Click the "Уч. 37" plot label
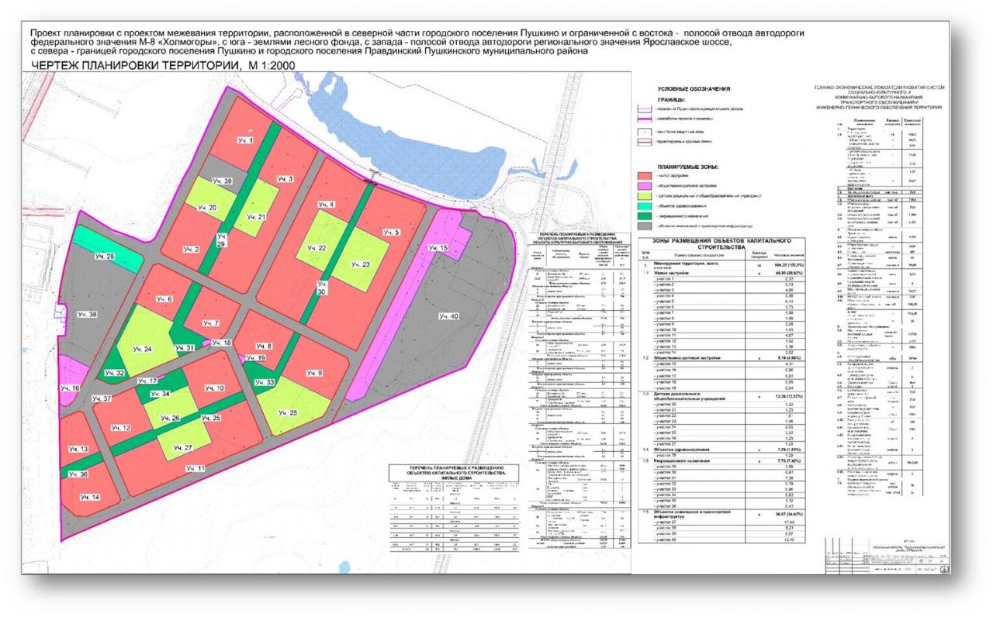The height and width of the screenshot is (617, 993). tap(102, 398)
